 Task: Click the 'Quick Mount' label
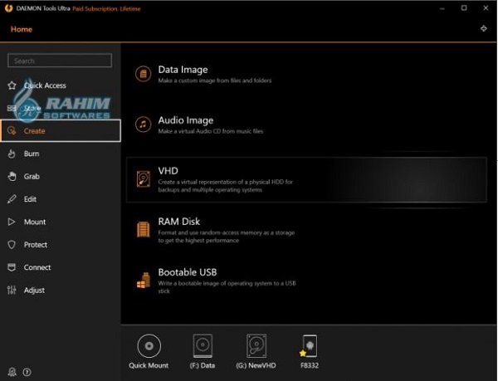coord(149,365)
